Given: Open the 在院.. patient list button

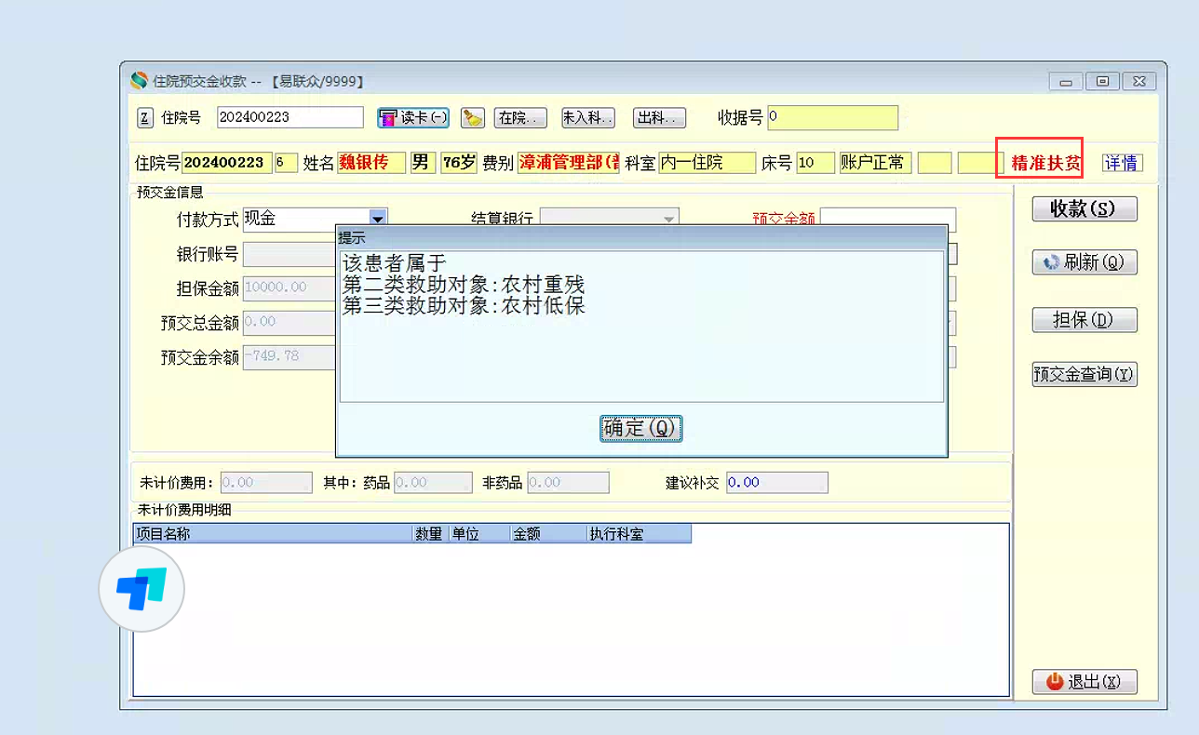Looking at the screenshot, I should tap(519, 117).
